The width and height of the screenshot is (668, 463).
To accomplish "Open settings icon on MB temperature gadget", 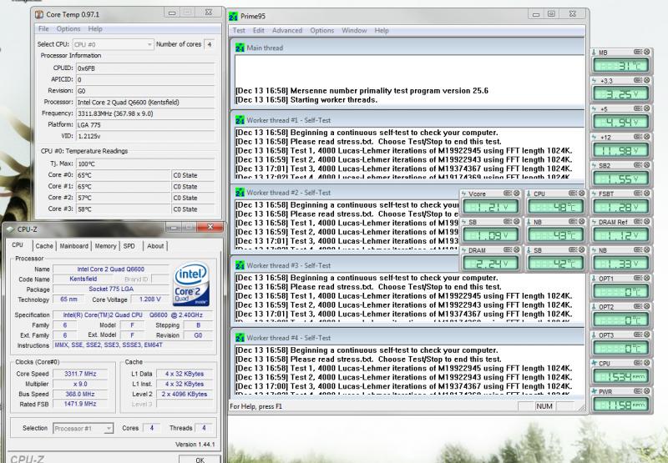I will 638,52.
